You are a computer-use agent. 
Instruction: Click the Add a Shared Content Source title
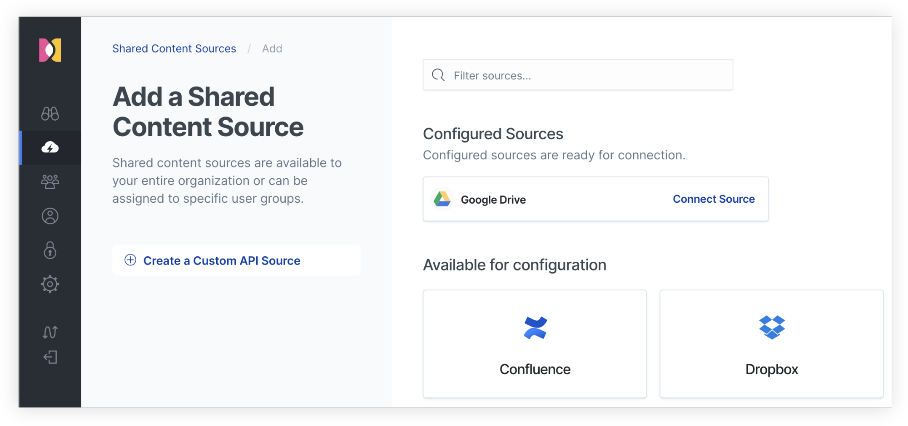coord(208,112)
